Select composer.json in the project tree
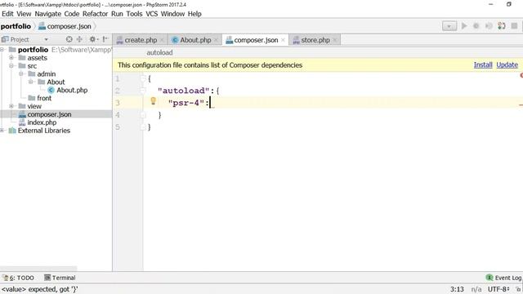The width and height of the screenshot is (523, 294). point(45,114)
